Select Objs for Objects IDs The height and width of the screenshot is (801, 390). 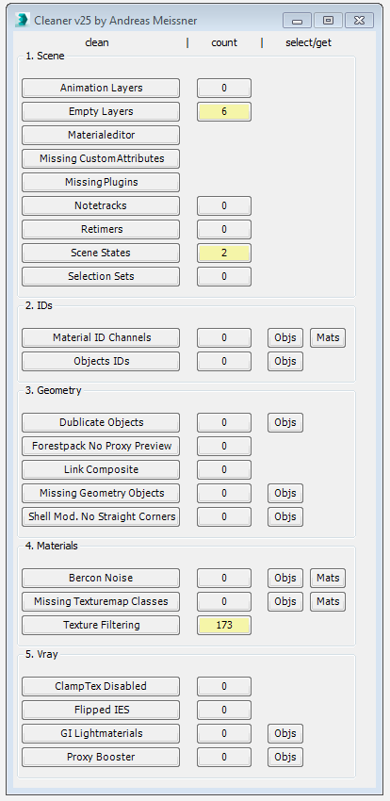pyautogui.click(x=285, y=361)
